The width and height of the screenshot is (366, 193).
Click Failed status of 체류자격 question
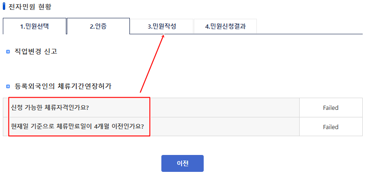(331, 108)
